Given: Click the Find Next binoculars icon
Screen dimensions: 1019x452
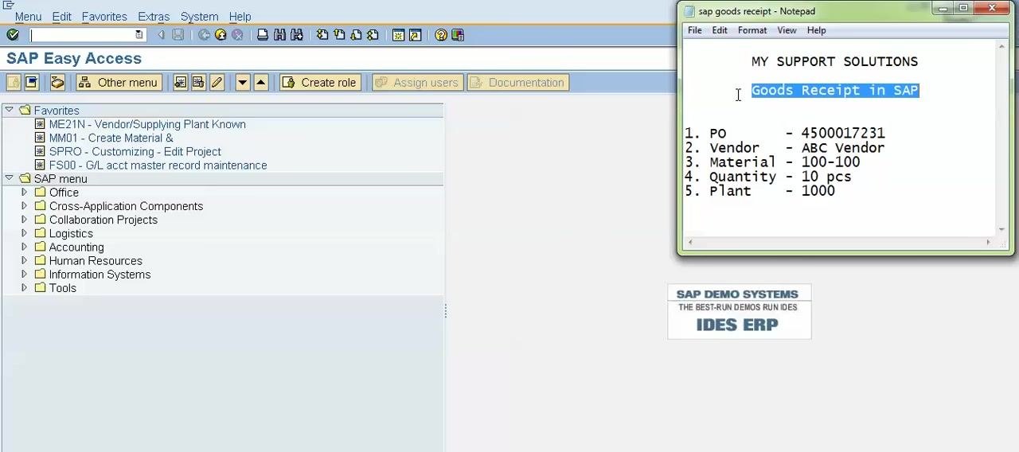Looking at the screenshot, I should [x=297, y=35].
